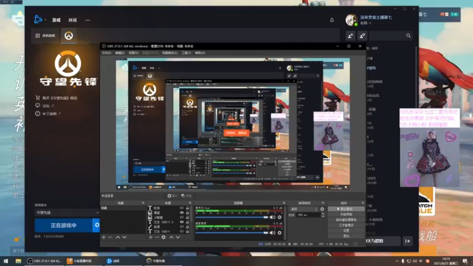Remove the selected source with the minus icon

157,238
